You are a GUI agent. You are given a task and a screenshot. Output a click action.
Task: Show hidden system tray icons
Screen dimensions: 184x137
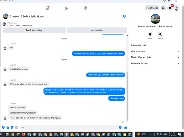(151, 134)
